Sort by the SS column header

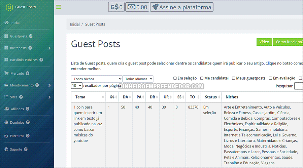click(179, 97)
